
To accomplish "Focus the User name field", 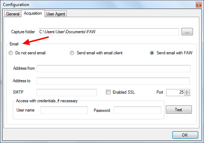I will 64,110.
